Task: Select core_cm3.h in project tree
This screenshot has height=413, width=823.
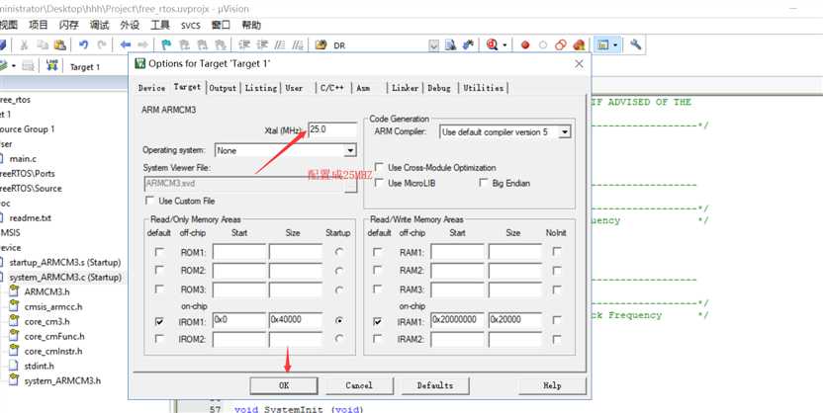Action: [46, 322]
